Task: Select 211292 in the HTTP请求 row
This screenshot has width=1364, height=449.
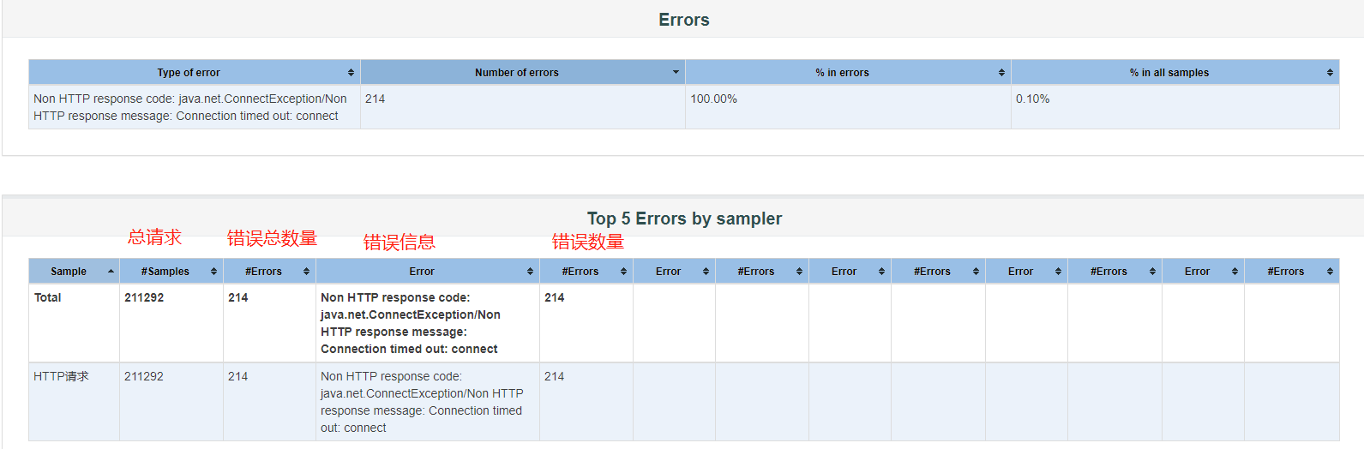Action: (144, 377)
